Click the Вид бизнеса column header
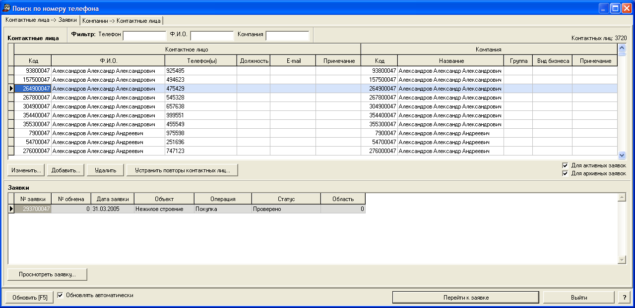635x308 pixels. (553, 61)
